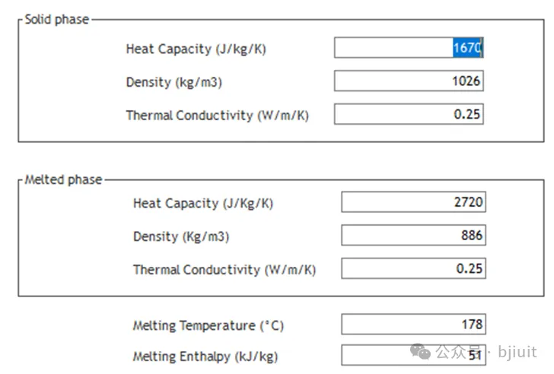Focus the Solid phase Thermal Conductivity field
The width and height of the screenshot is (554, 374).
click(x=409, y=115)
